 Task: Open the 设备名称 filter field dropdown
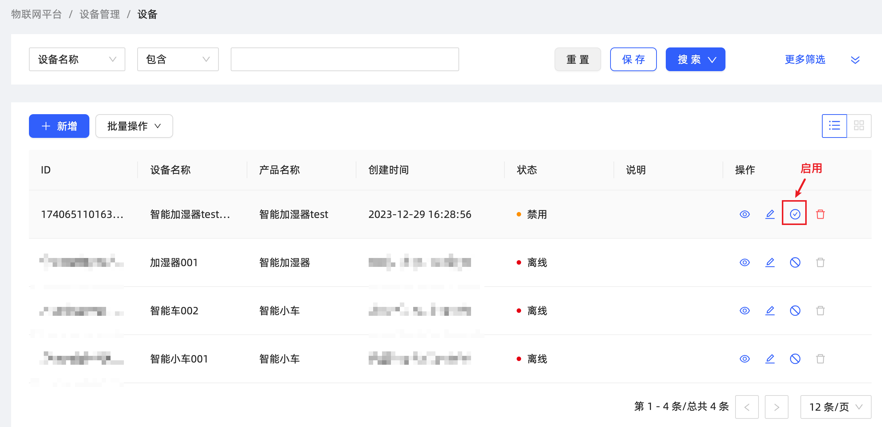pos(77,59)
